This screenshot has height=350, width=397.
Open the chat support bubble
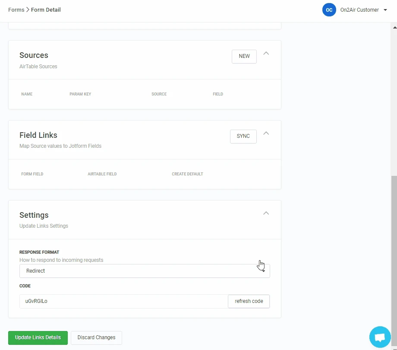tap(380, 337)
